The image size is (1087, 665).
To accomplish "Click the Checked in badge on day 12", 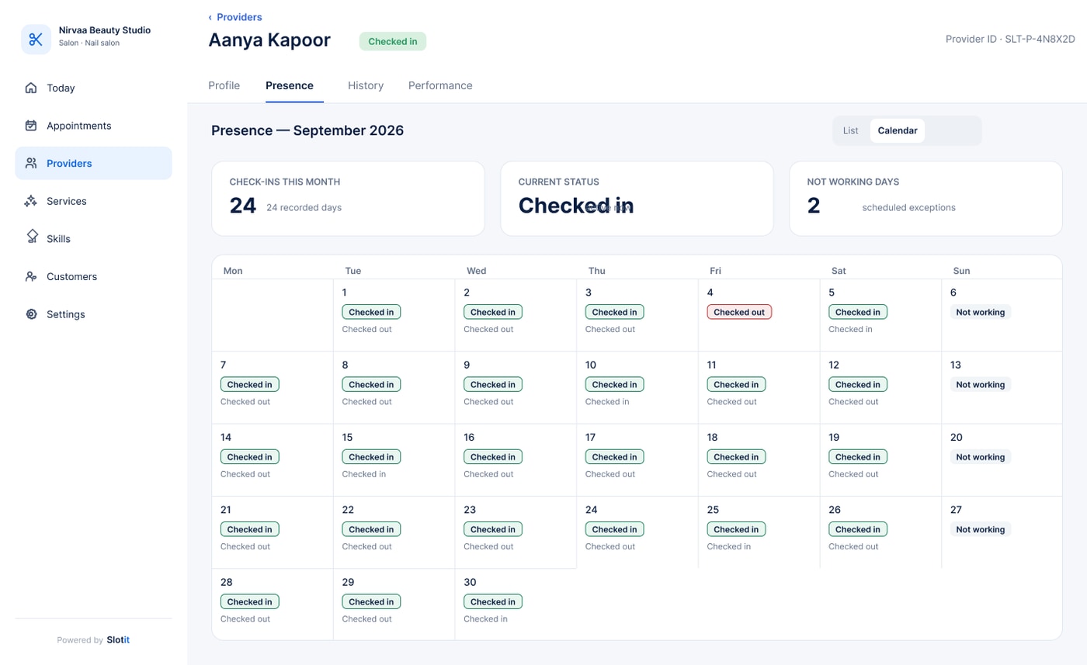I will coord(858,384).
